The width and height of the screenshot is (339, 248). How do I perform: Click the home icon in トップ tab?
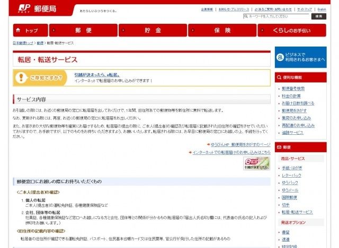18,30
